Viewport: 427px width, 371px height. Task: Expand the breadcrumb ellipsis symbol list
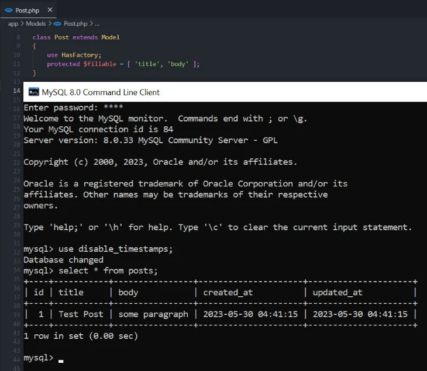pos(97,23)
